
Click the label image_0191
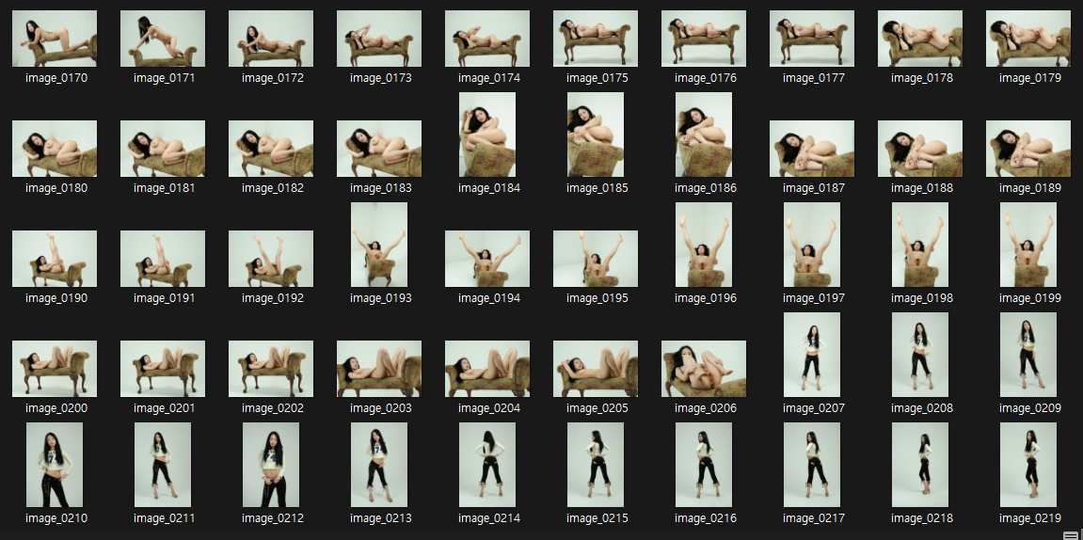tap(165, 298)
